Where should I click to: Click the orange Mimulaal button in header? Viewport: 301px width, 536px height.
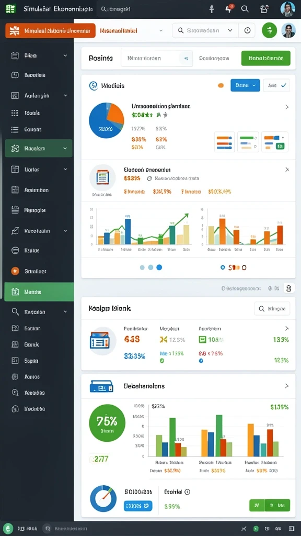pyautogui.click(x=50, y=30)
